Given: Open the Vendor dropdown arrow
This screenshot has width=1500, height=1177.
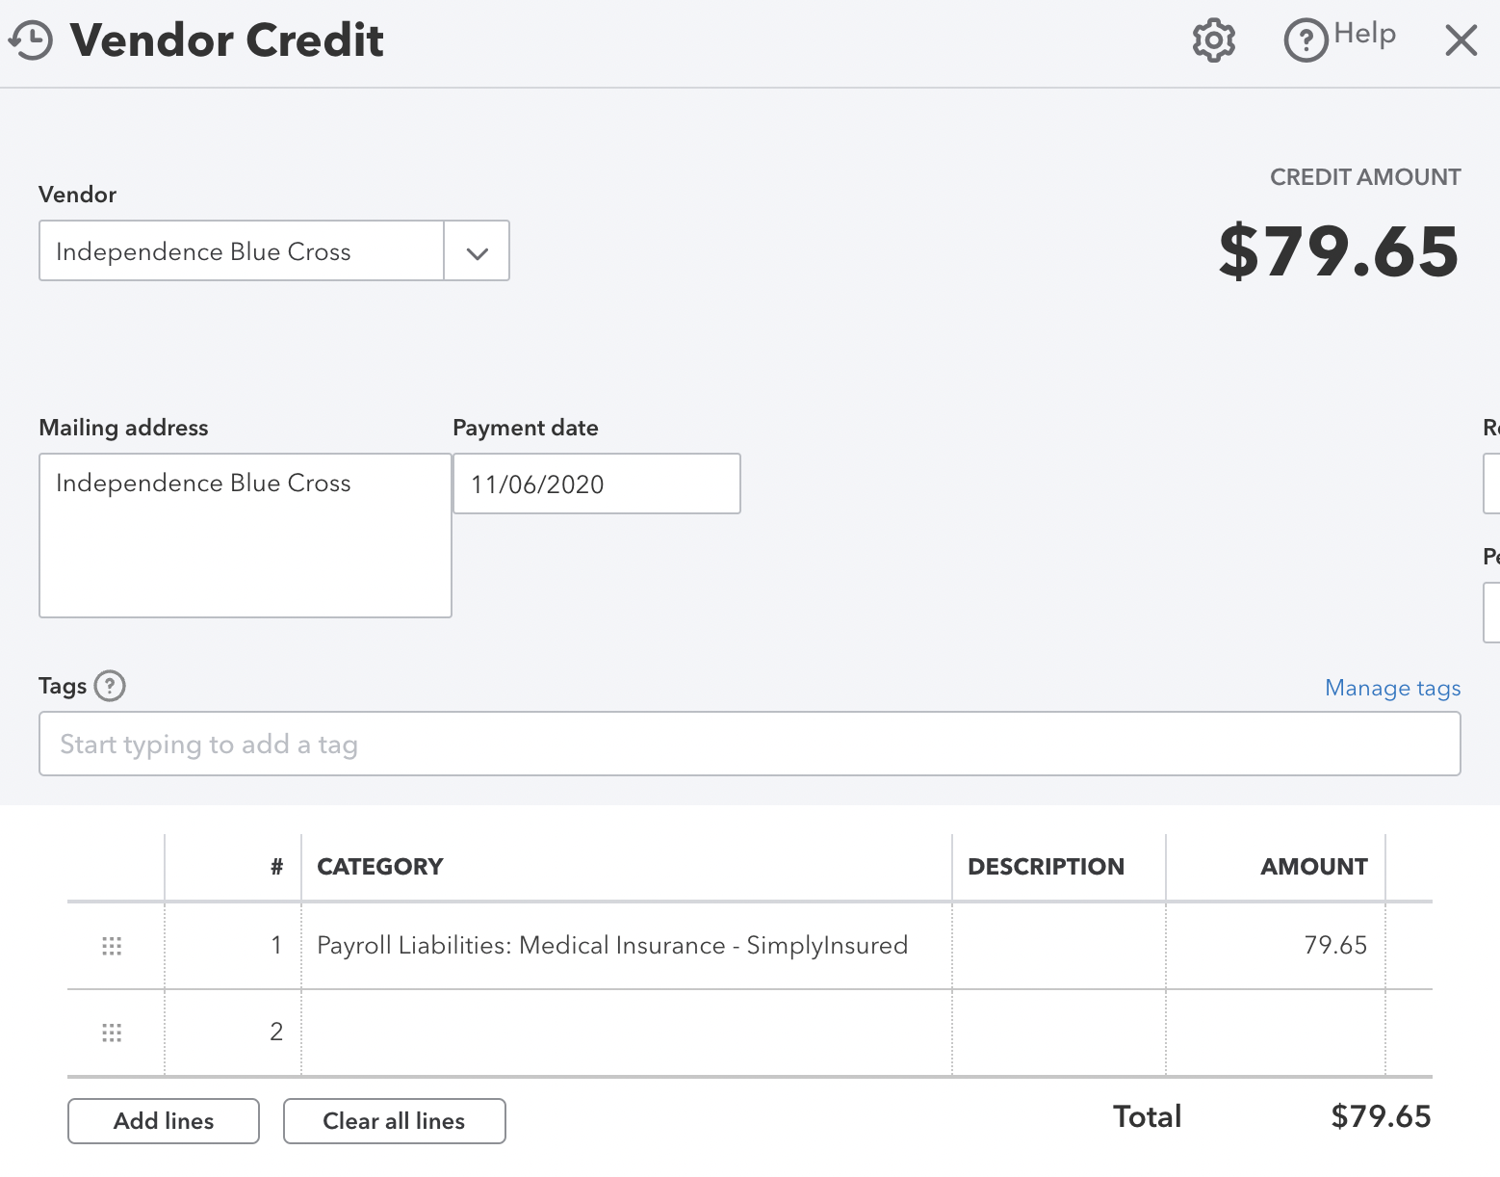Looking at the screenshot, I should 476,251.
